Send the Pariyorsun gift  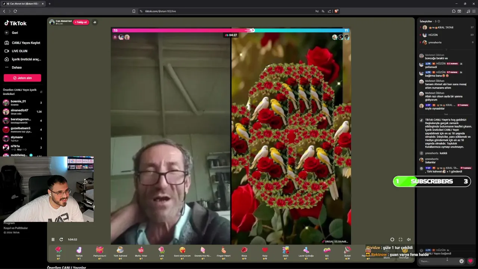tap(100, 253)
